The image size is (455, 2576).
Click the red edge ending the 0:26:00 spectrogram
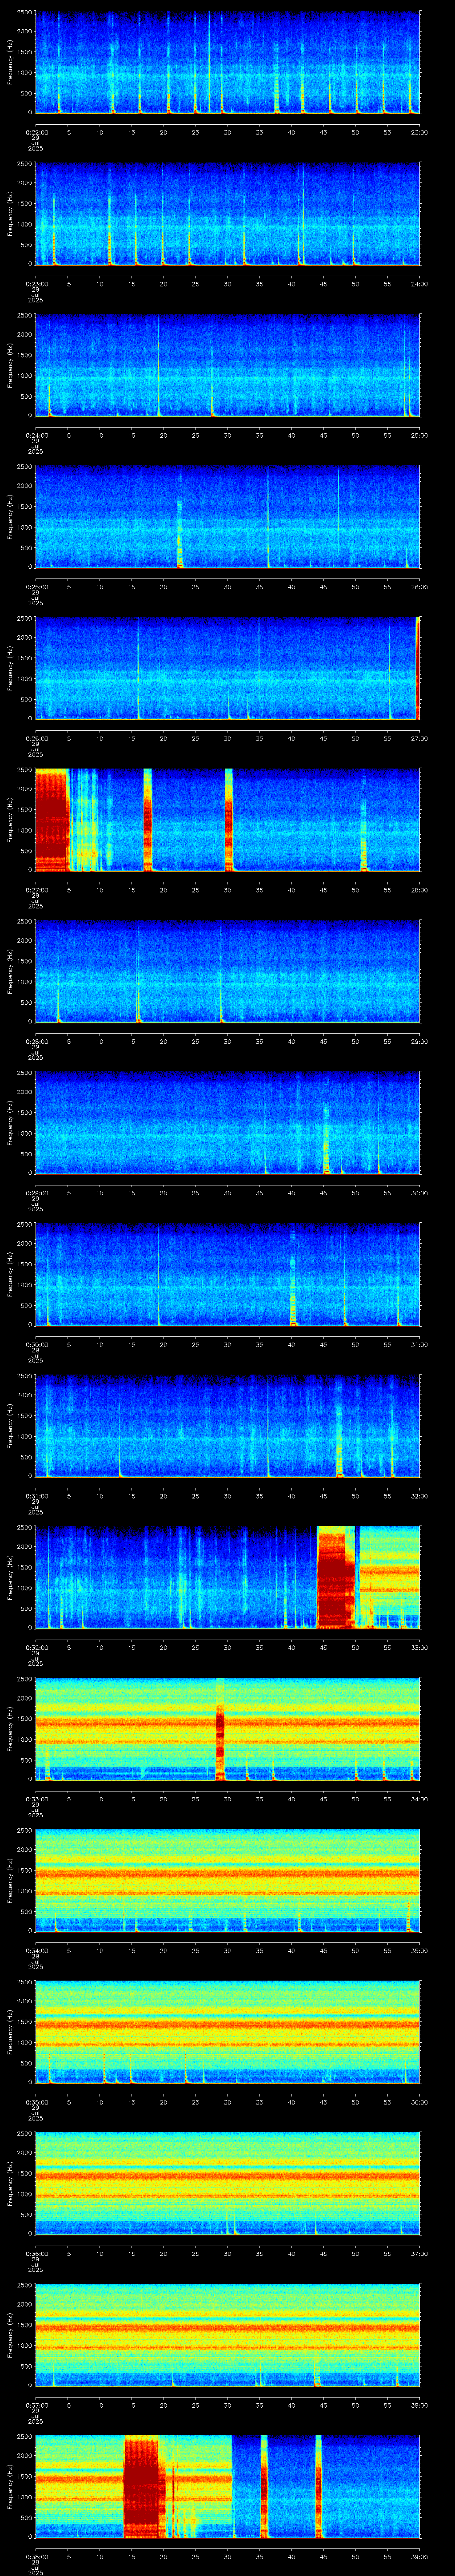[x=418, y=668]
